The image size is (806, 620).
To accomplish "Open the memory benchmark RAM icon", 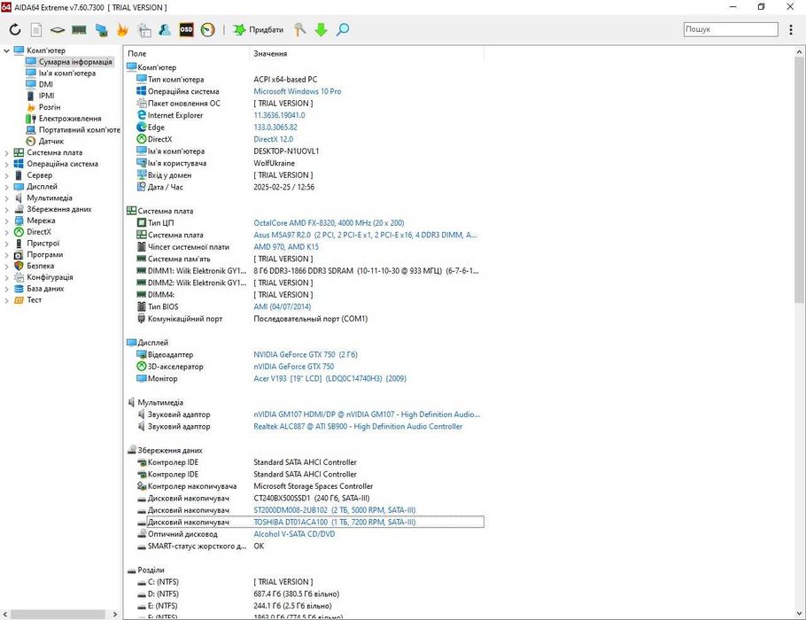I will pyautogui.click(x=79, y=30).
